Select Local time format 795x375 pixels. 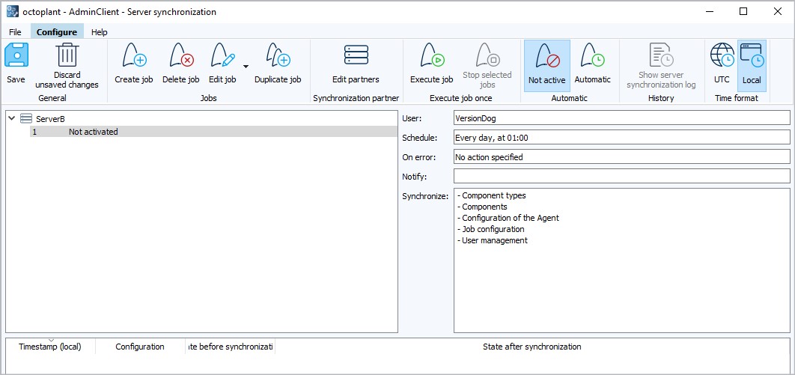click(751, 64)
